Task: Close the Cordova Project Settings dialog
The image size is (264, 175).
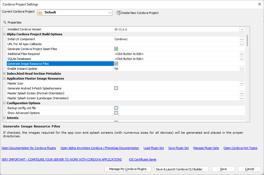Action: click(259, 4)
